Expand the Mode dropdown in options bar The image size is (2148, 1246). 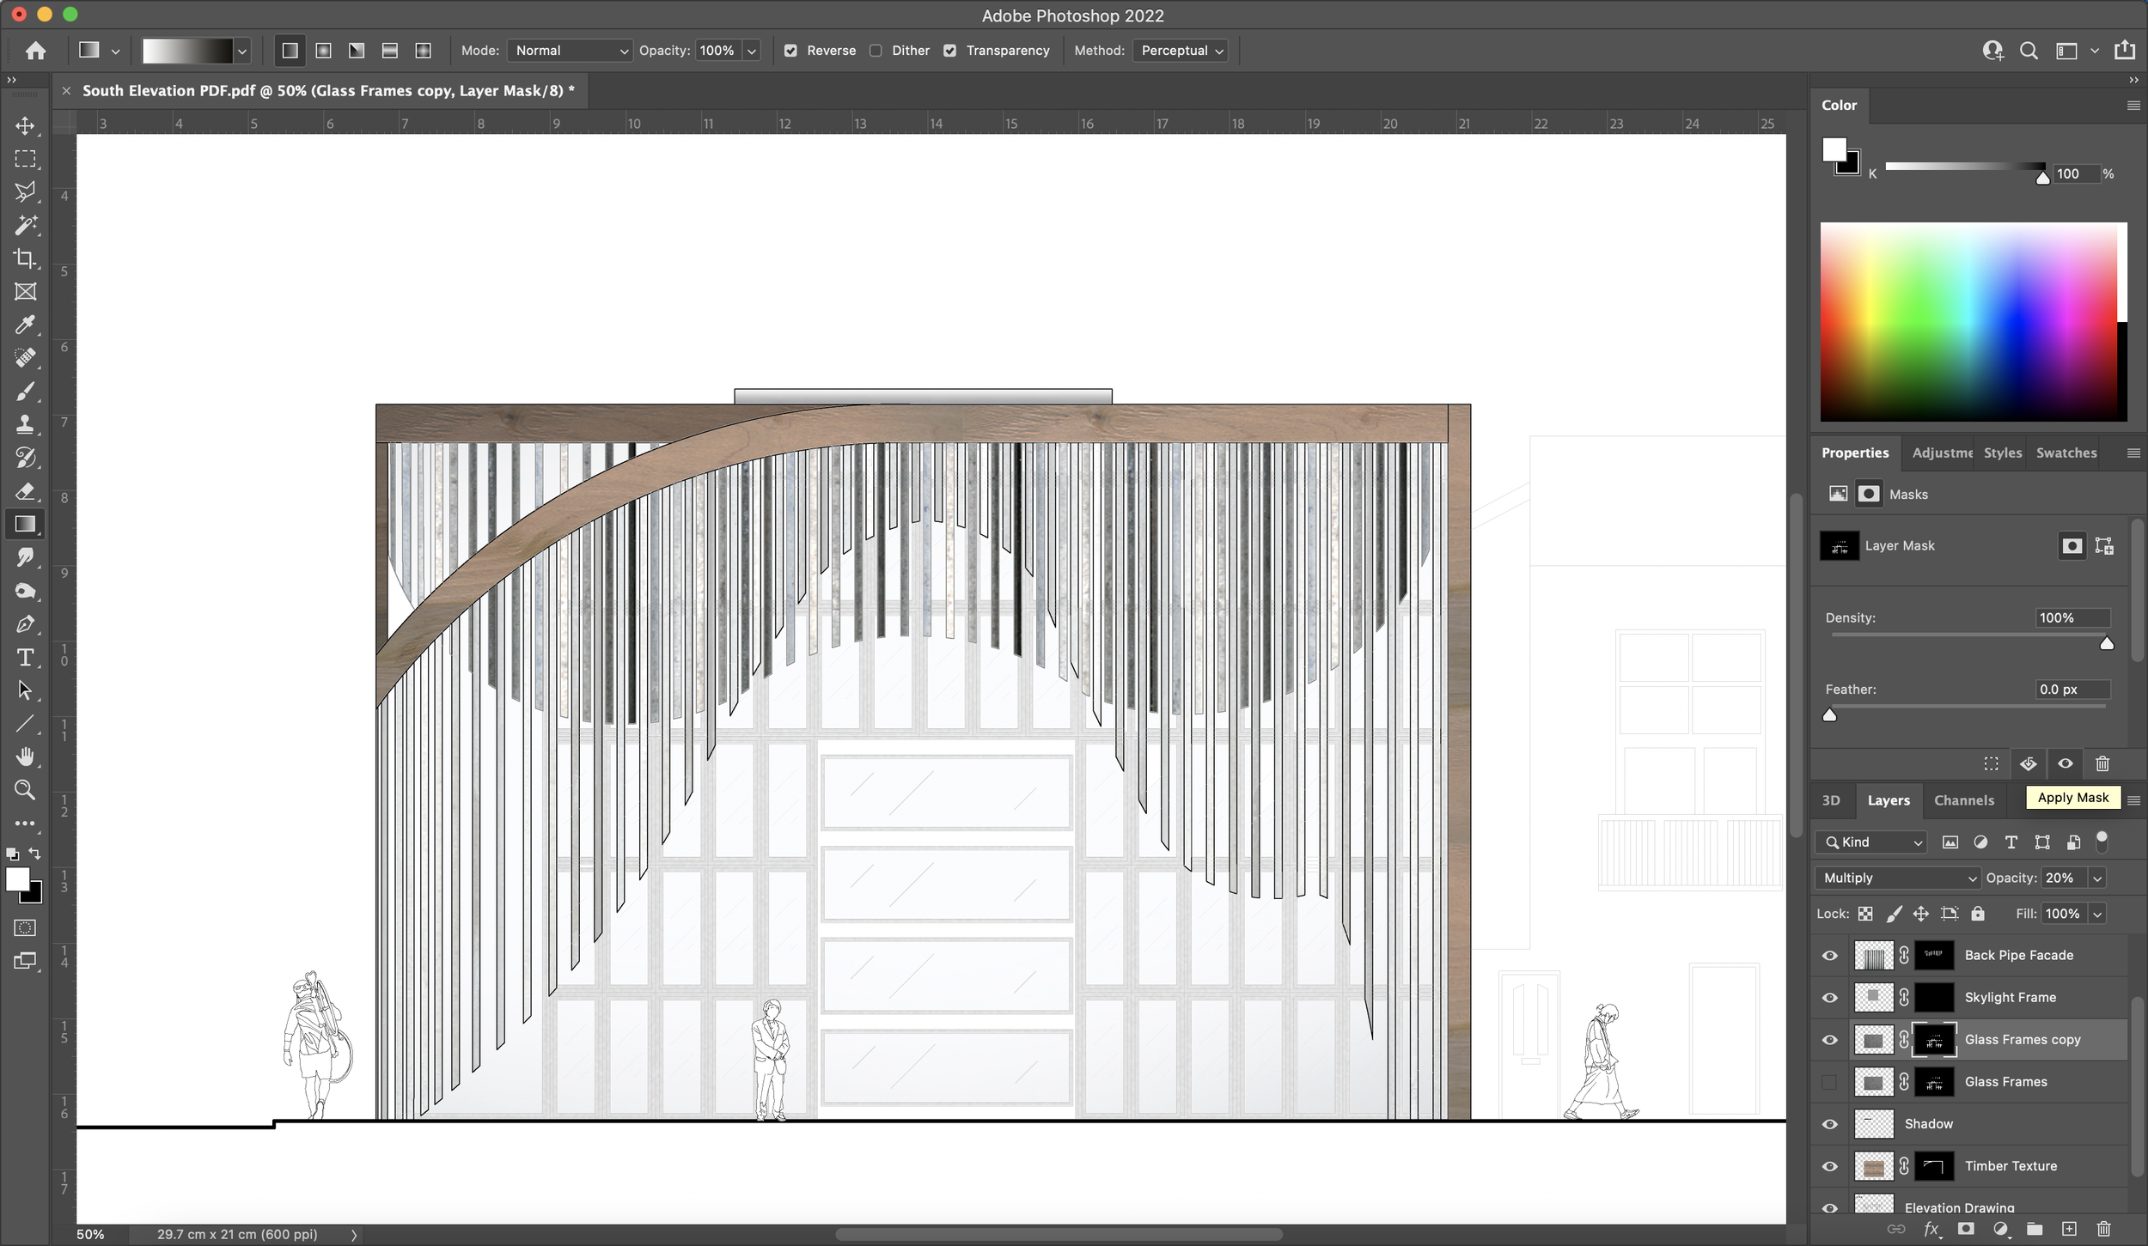click(x=570, y=49)
